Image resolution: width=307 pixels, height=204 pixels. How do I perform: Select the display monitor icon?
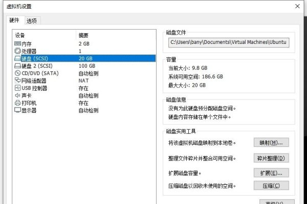(x=17, y=110)
